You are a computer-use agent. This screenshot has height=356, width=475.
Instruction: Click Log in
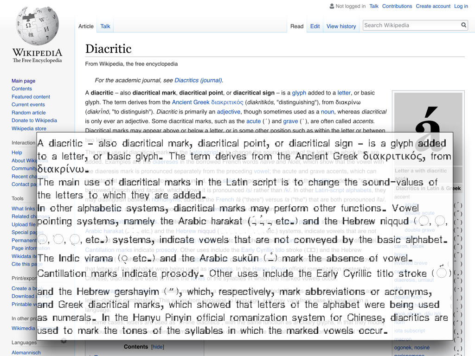(461, 6)
